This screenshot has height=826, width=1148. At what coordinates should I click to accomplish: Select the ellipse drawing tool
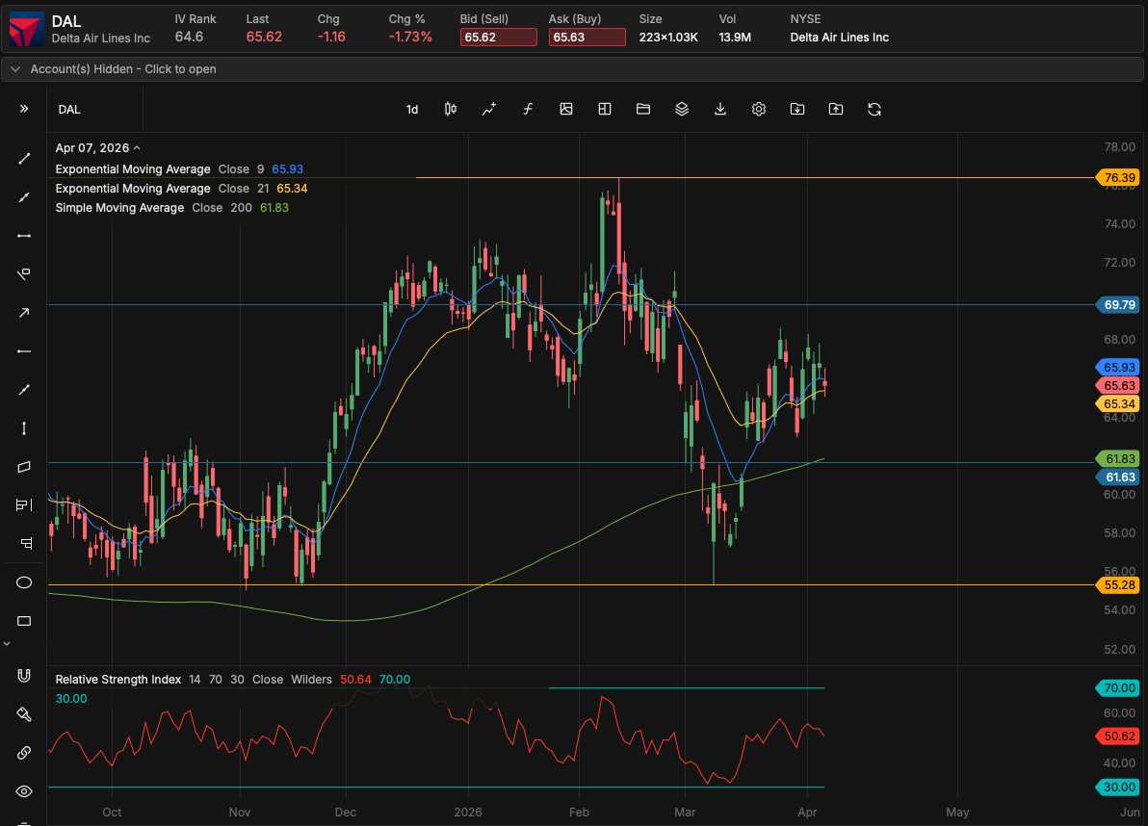(x=24, y=582)
